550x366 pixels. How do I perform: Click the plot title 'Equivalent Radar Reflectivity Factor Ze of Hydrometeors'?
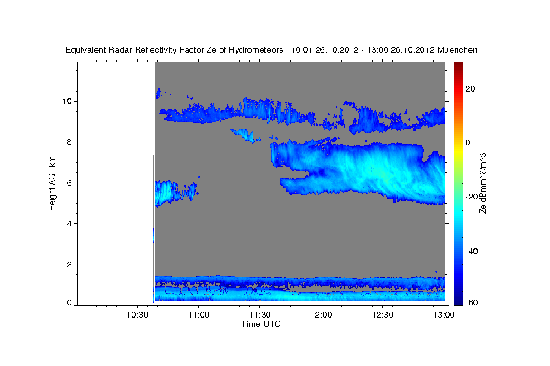pos(175,50)
